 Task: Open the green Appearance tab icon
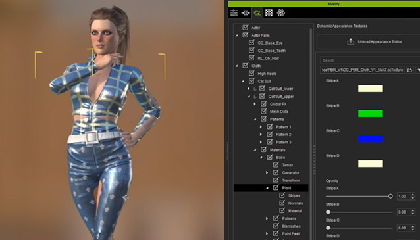click(257, 13)
